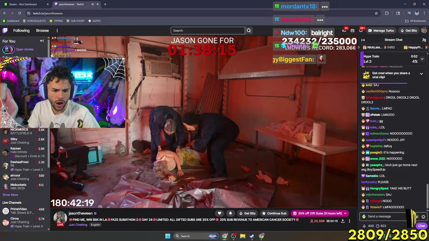Go back in browser history
429x241 pixels.
(5, 13)
